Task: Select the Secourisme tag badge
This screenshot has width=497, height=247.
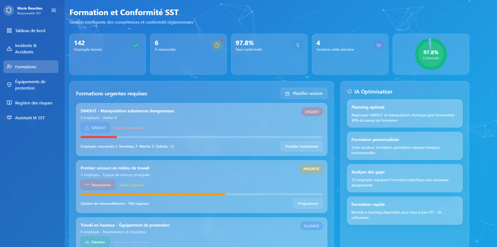Action: click(98, 185)
